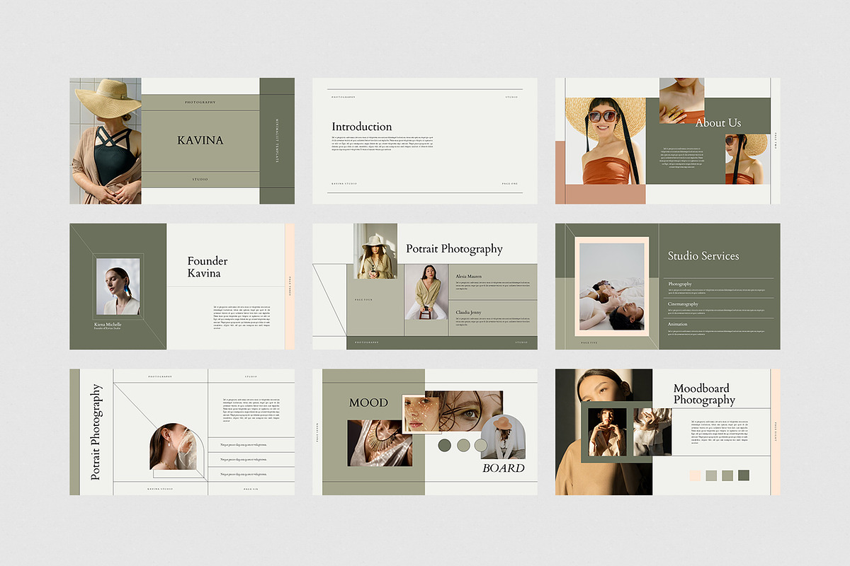Click the italic BOARD word
The height and width of the screenshot is (566, 850).
[x=504, y=468]
